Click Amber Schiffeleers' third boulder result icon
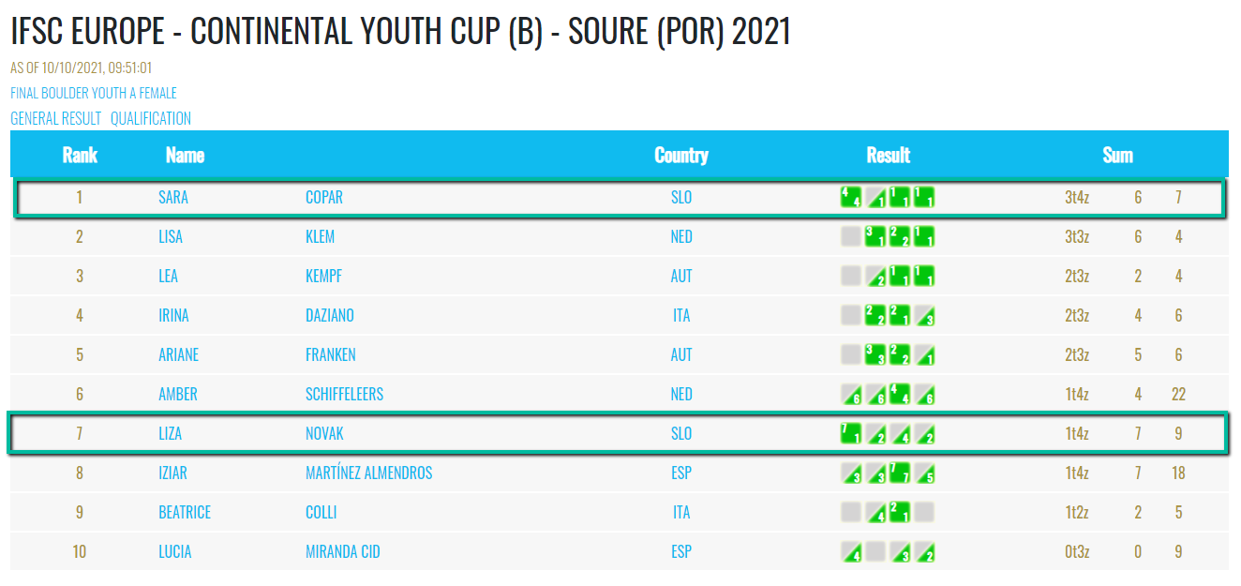 [x=900, y=394]
